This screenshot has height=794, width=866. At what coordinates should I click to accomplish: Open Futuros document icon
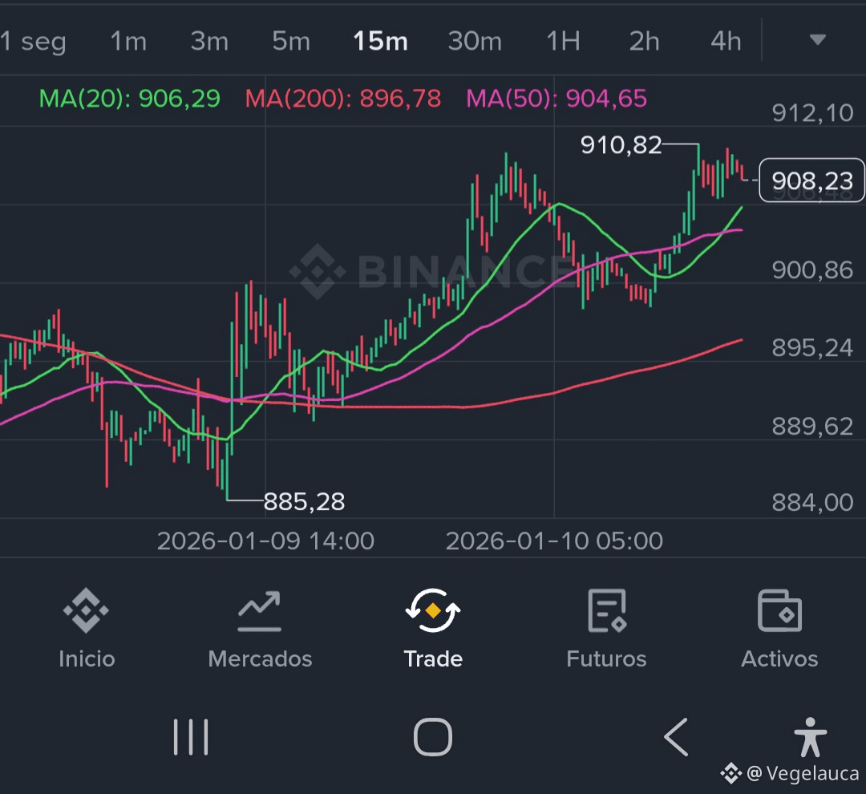coord(606,612)
